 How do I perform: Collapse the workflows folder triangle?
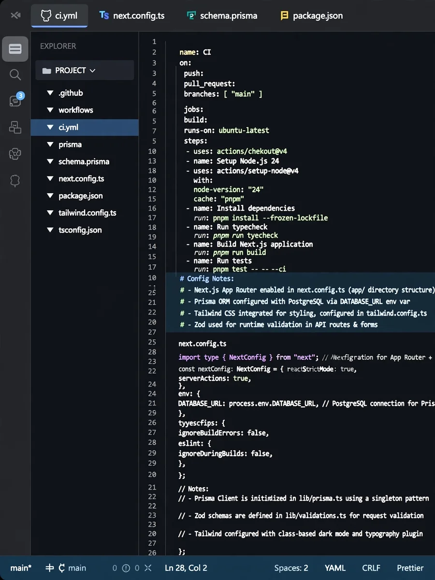tap(49, 110)
